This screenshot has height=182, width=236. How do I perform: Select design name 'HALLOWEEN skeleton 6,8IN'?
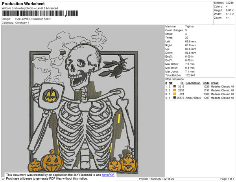[x=33, y=19]
